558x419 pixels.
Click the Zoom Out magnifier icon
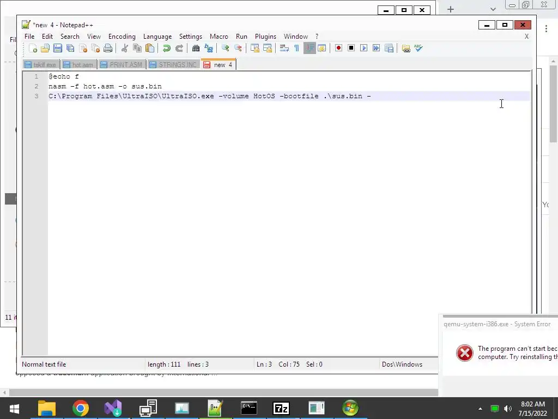coord(238,48)
